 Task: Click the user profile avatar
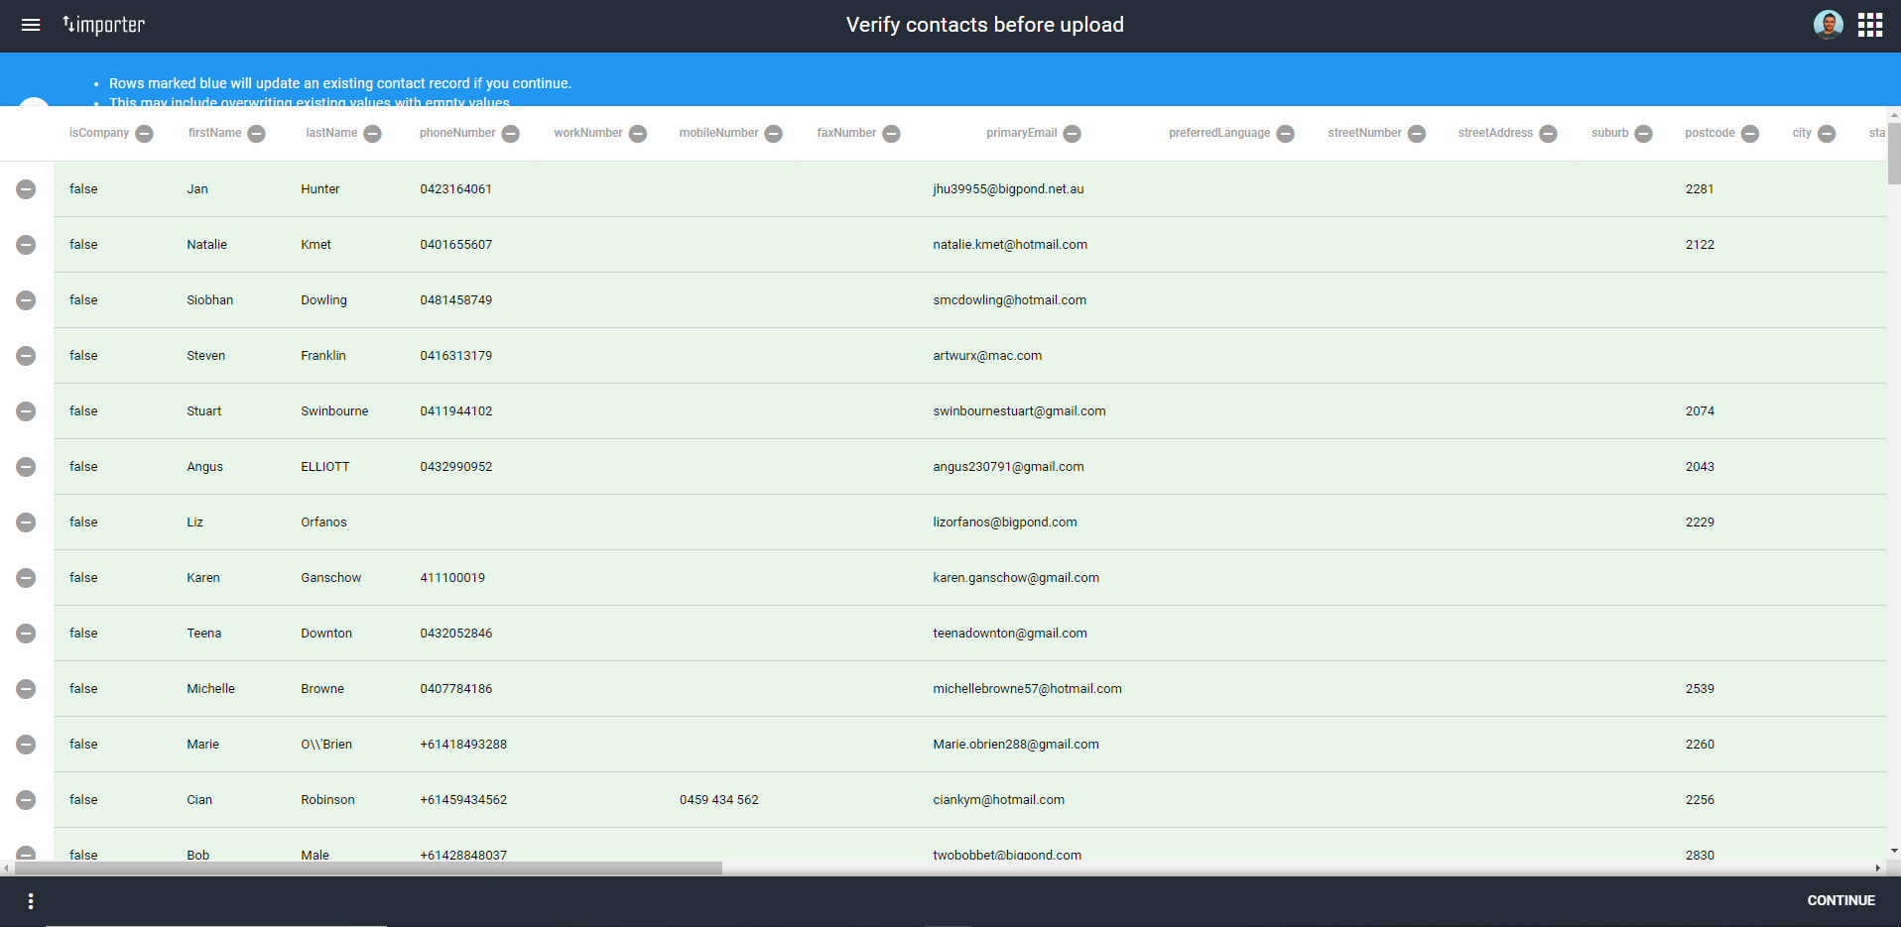click(x=1827, y=24)
